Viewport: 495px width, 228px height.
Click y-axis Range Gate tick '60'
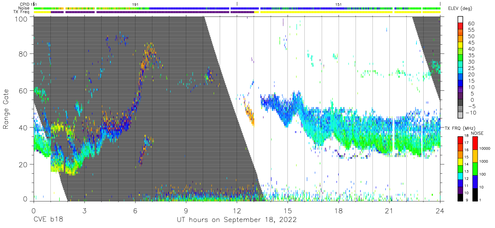pyautogui.click(x=24, y=90)
